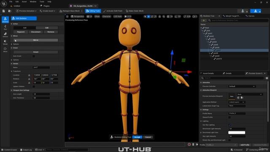
Task: Open the Cmd dropdown in status bar
Action: click(x=40, y=150)
